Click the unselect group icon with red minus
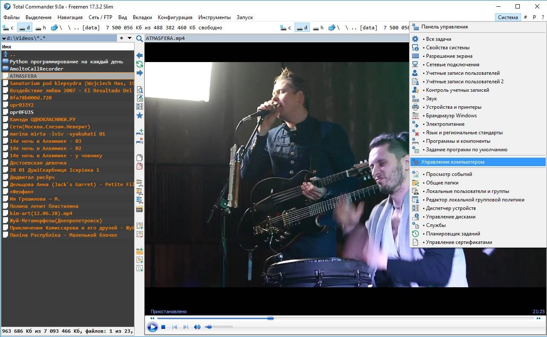Image resolution: width=547 pixels, height=337 pixels. click(x=139, y=234)
